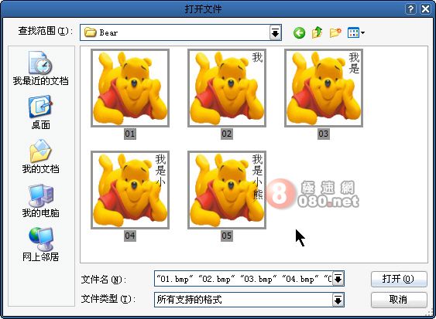The width and height of the screenshot is (436, 319).
Task: Go to 桌面 in the sidebar
Action: [x=40, y=112]
